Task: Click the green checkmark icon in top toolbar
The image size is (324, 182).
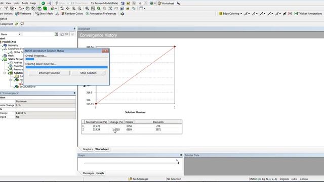Action: coord(43,4)
